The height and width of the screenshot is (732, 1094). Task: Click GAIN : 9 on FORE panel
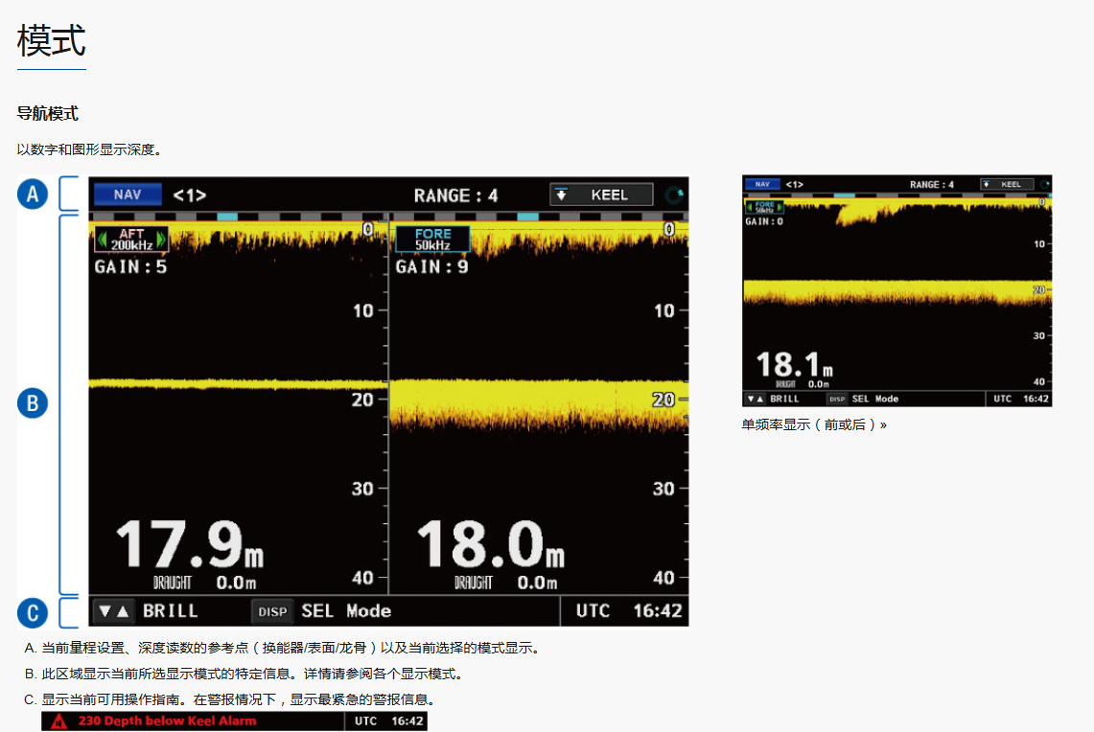pyautogui.click(x=432, y=266)
